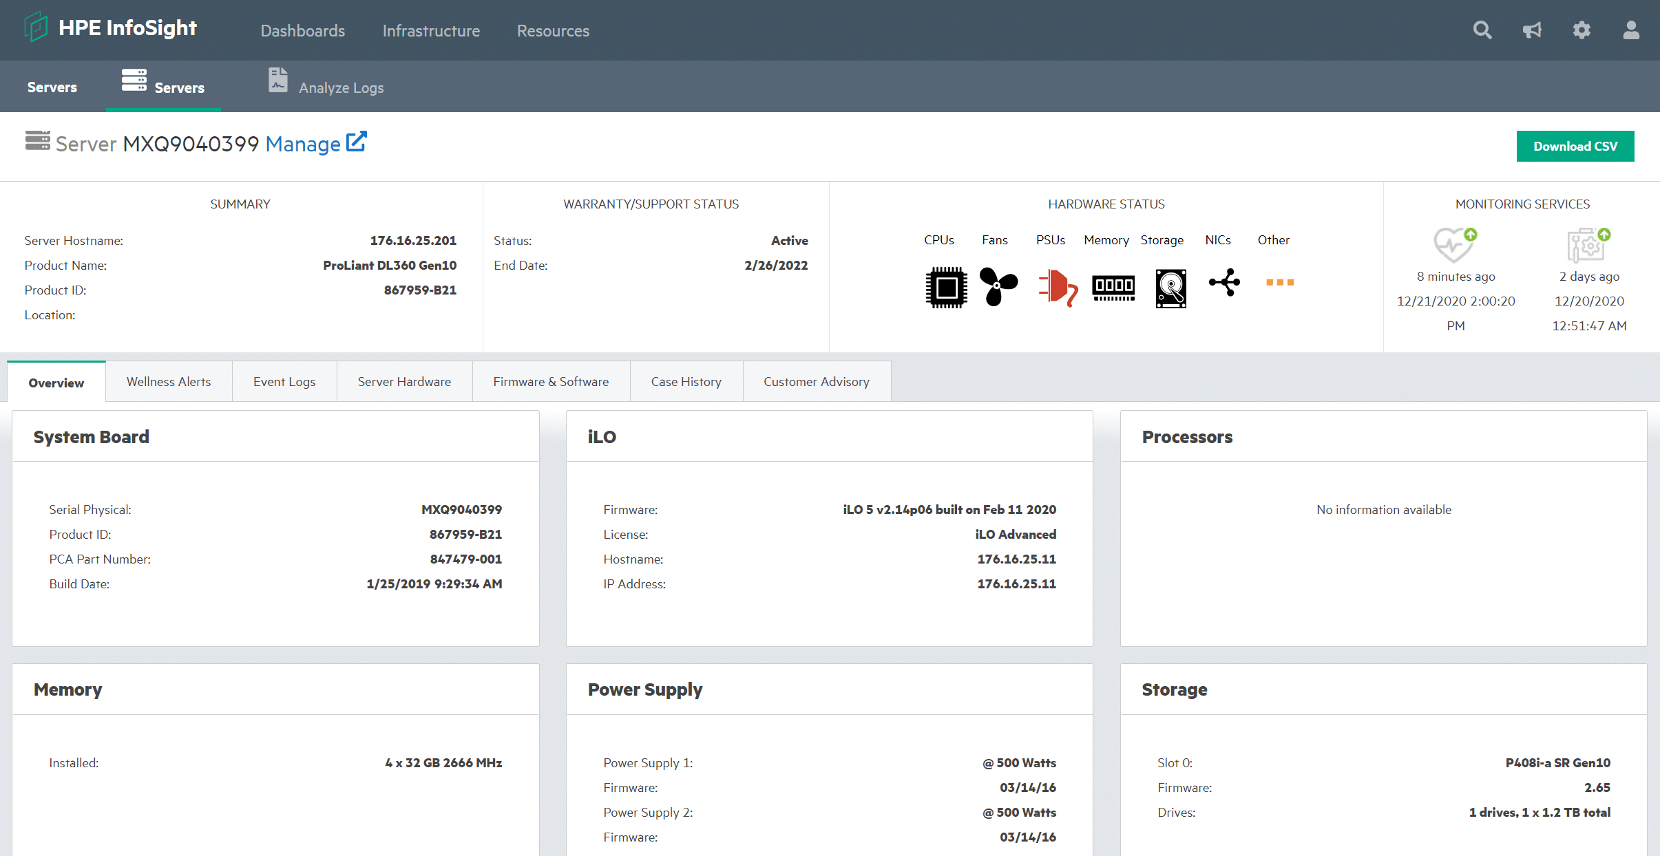Switch to the Event Logs tab
The height and width of the screenshot is (856, 1660).
(284, 382)
